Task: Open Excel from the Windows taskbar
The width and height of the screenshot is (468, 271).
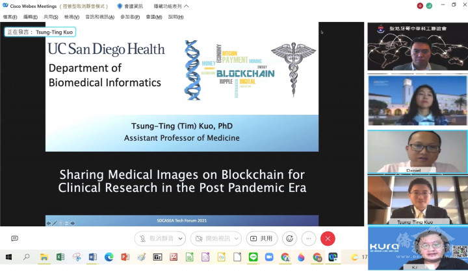Action: coord(60,257)
